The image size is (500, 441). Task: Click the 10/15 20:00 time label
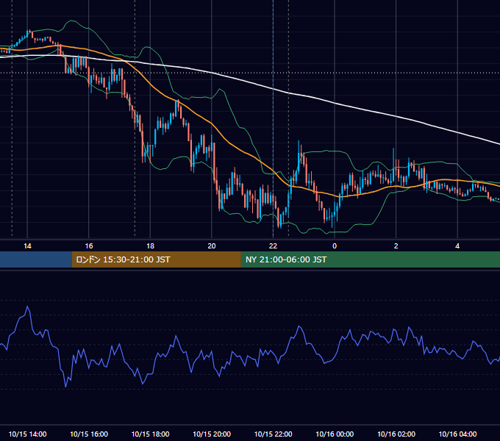point(212,434)
